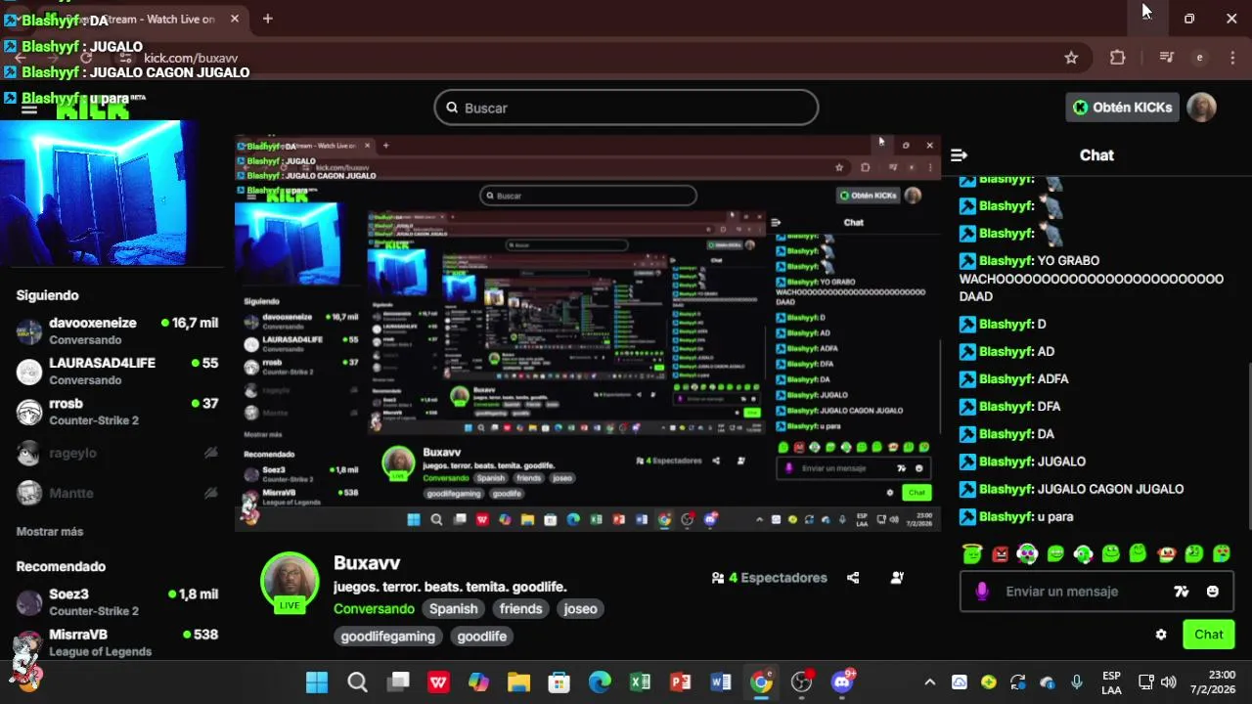The width and height of the screenshot is (1252, 704).
Task: Open File Explorer from taskbar
Action: (518, 682)
